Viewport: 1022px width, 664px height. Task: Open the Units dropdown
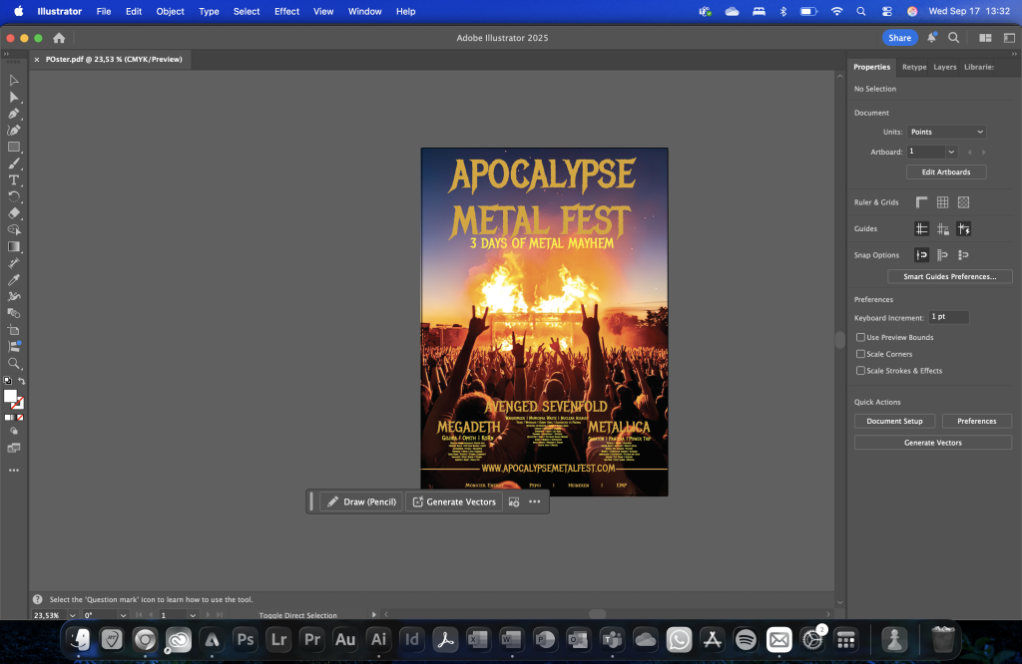tap(946, 132)
